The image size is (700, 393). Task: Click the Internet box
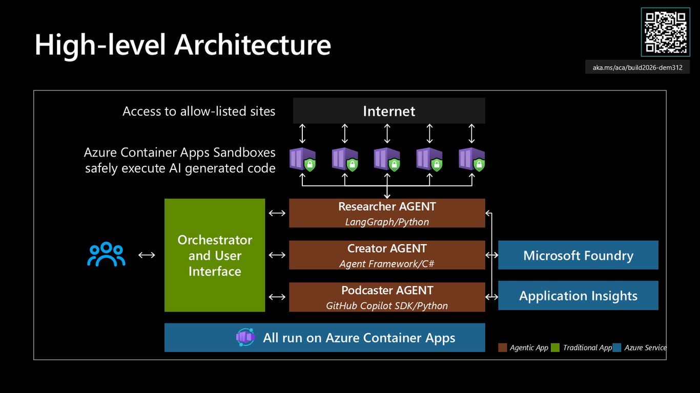click(389, 111)
